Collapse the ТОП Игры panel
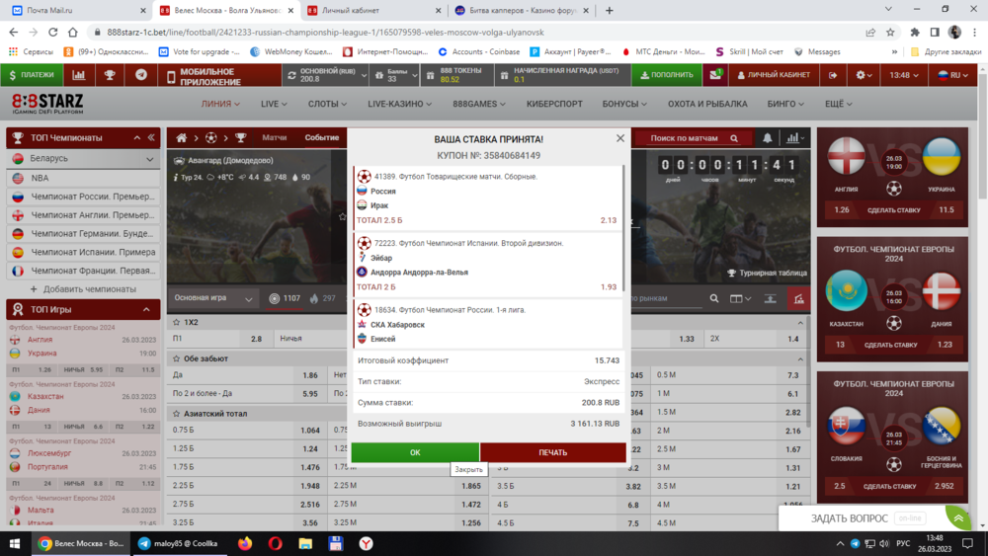The width and height of the screenshot is (988, 556). (146, 309)
